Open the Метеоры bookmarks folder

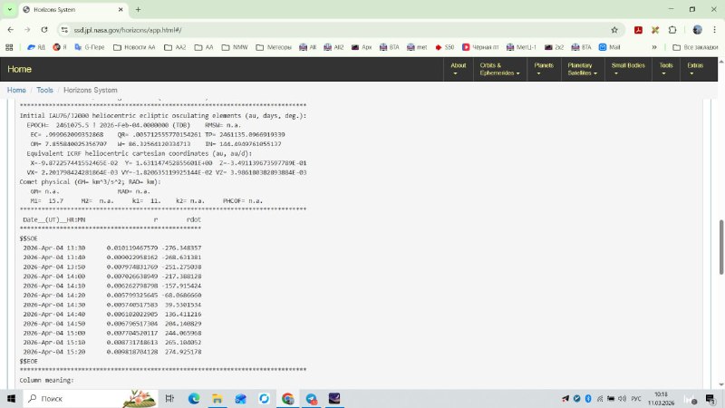[274, 47]
